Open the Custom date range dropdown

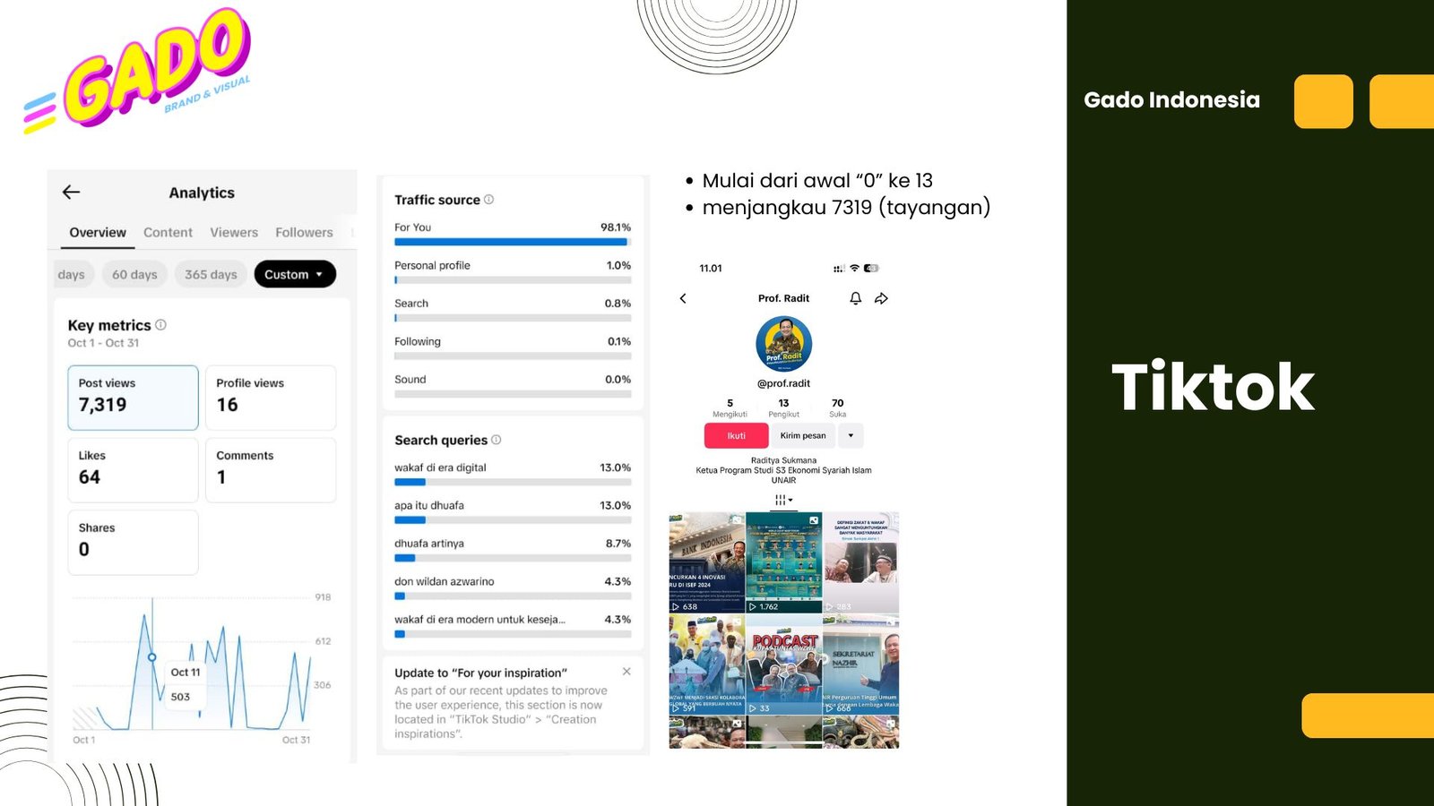point(295,275)
